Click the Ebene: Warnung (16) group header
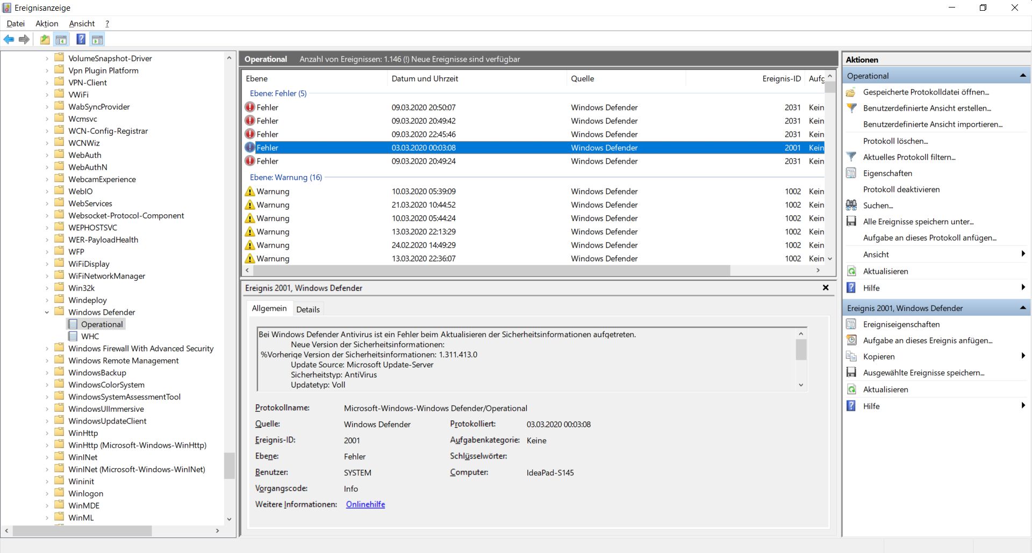The height and width of the screenshot is (553, 1032). pyautogui.click(x=286, y=177)
